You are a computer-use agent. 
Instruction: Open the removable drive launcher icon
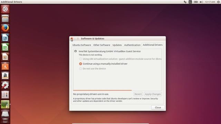pos(5,114)
